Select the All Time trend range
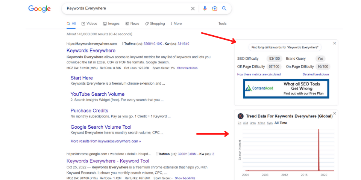361x180 pixels. point(281,123)
